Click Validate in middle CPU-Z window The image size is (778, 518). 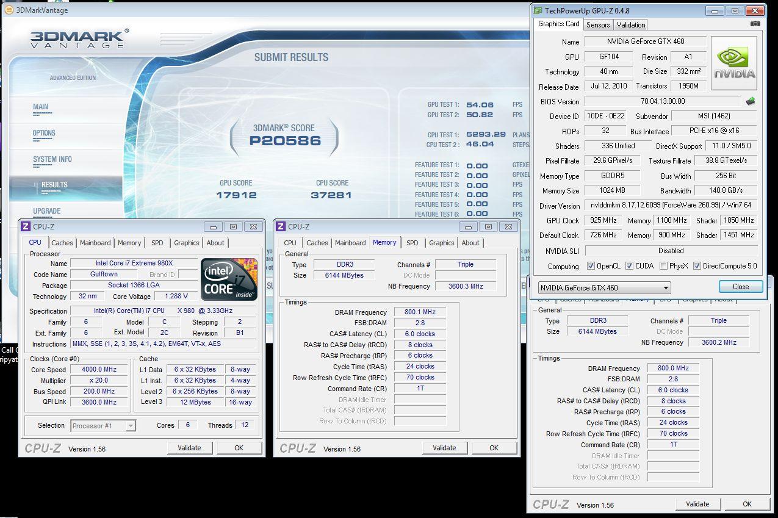444,448
